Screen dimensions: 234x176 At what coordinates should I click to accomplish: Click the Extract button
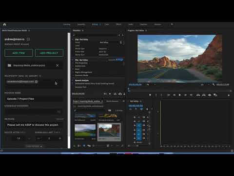204,95
